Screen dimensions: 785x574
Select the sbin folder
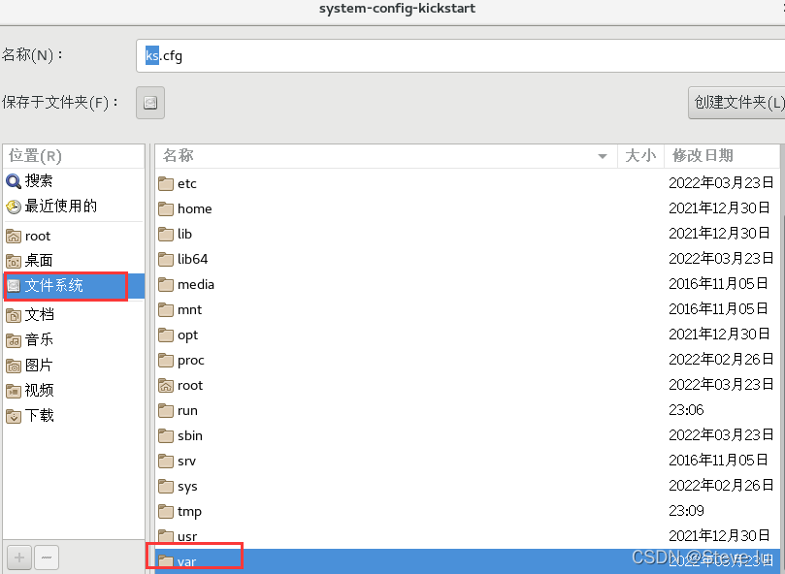(467, 436)
